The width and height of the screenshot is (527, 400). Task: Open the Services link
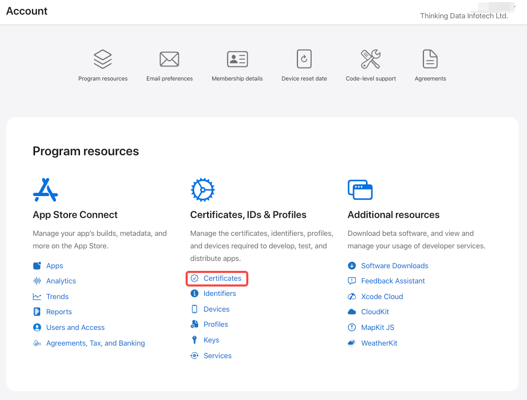click(217, 356)
